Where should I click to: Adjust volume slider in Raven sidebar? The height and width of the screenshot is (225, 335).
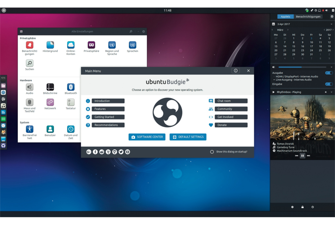(302, 67)
